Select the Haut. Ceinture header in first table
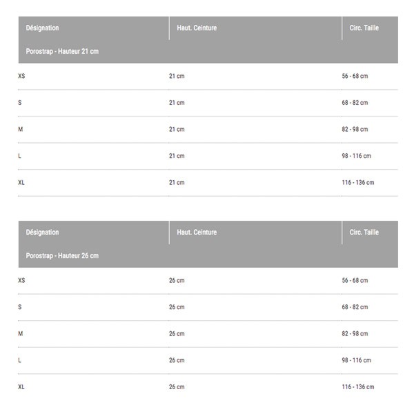Screen dimensions: 414x414 pyautogui.click(x=197, y=28)
